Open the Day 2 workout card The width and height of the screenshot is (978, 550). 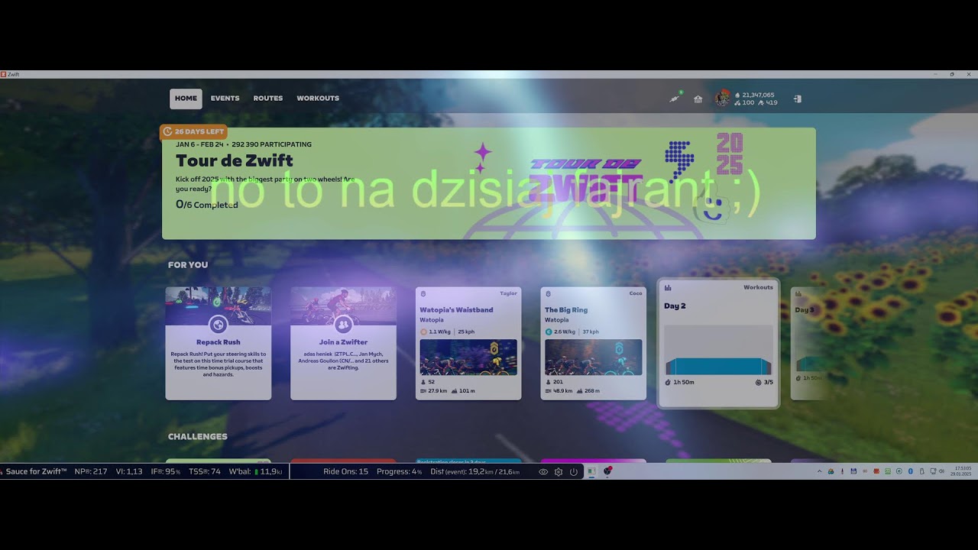pyautogui.click(x=718, y=343)
